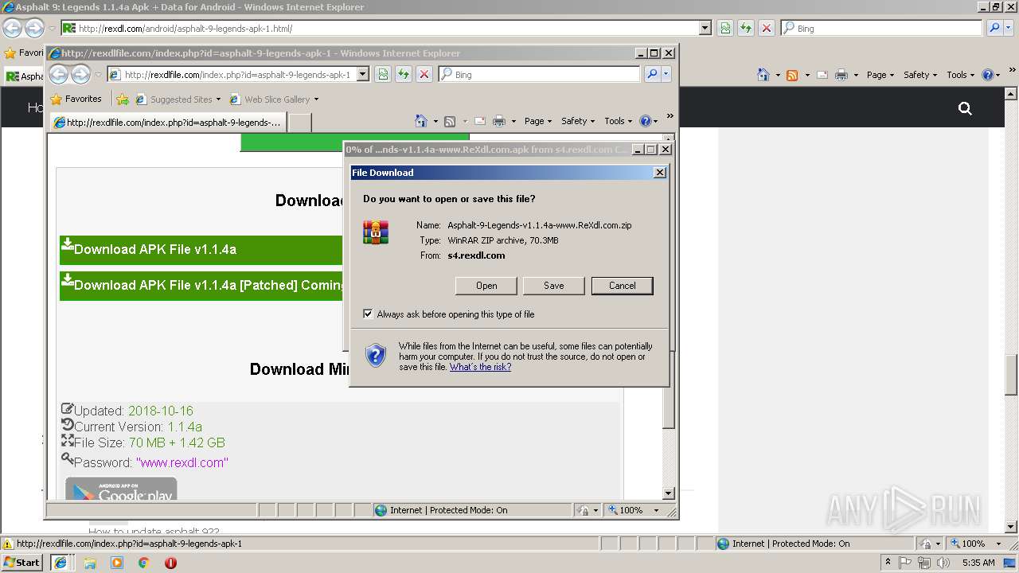Click Read mail icon in popup command bar
Image resolution: width=1019 pixels, height=573 pixels.
click(x=480, y=121)
